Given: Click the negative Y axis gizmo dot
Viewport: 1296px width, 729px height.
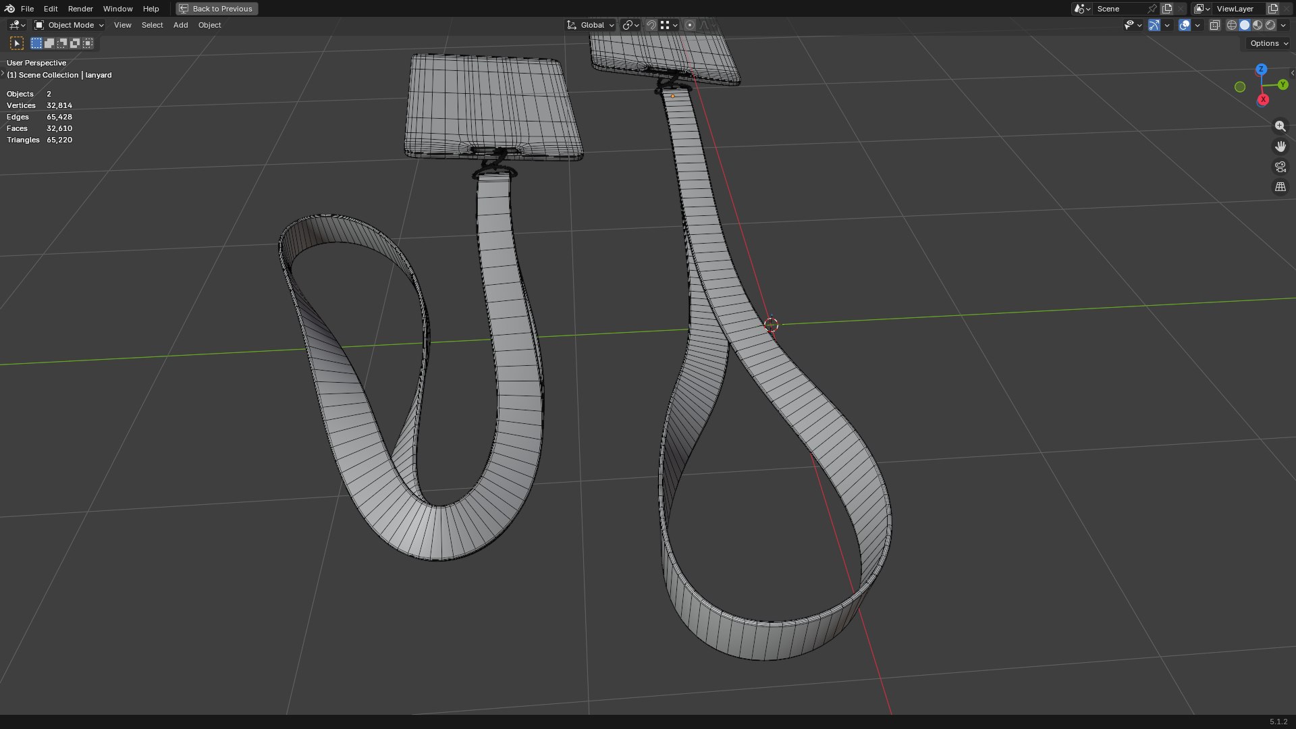Looking at the screenshot, I should tap(1240, 86).
